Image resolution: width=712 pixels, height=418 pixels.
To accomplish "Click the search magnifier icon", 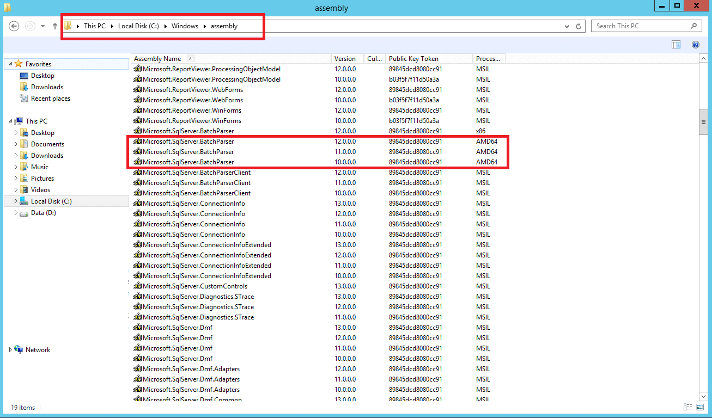I will click(694, 26).
